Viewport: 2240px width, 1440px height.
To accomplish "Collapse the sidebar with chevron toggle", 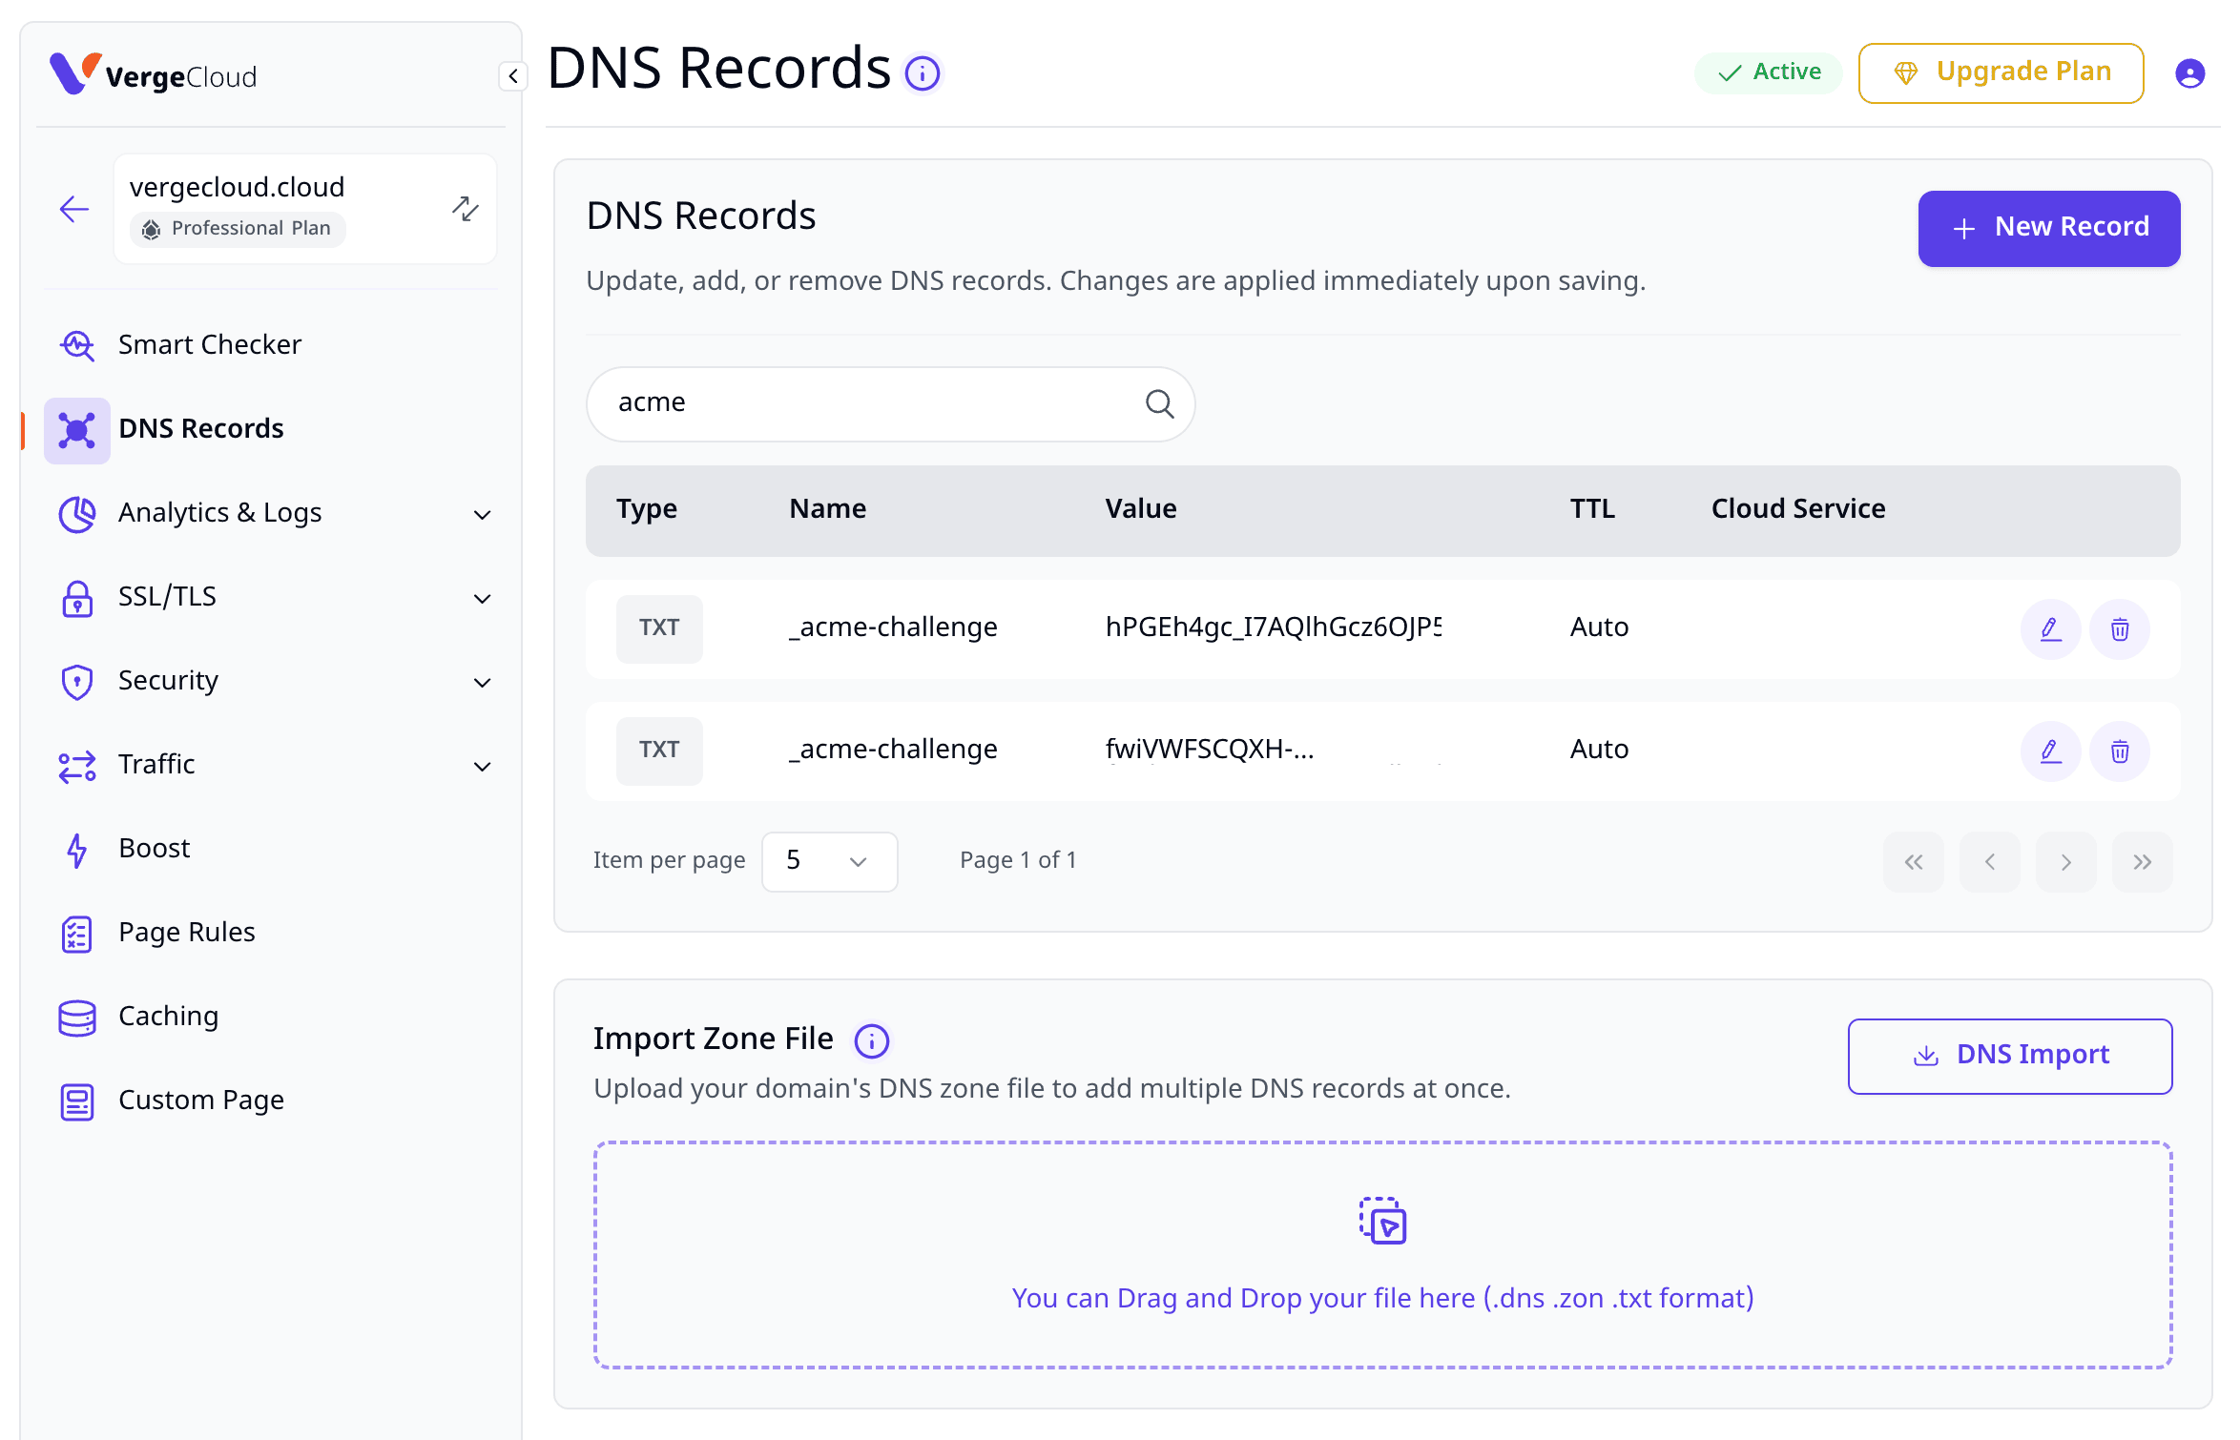I will click(512, 76).
